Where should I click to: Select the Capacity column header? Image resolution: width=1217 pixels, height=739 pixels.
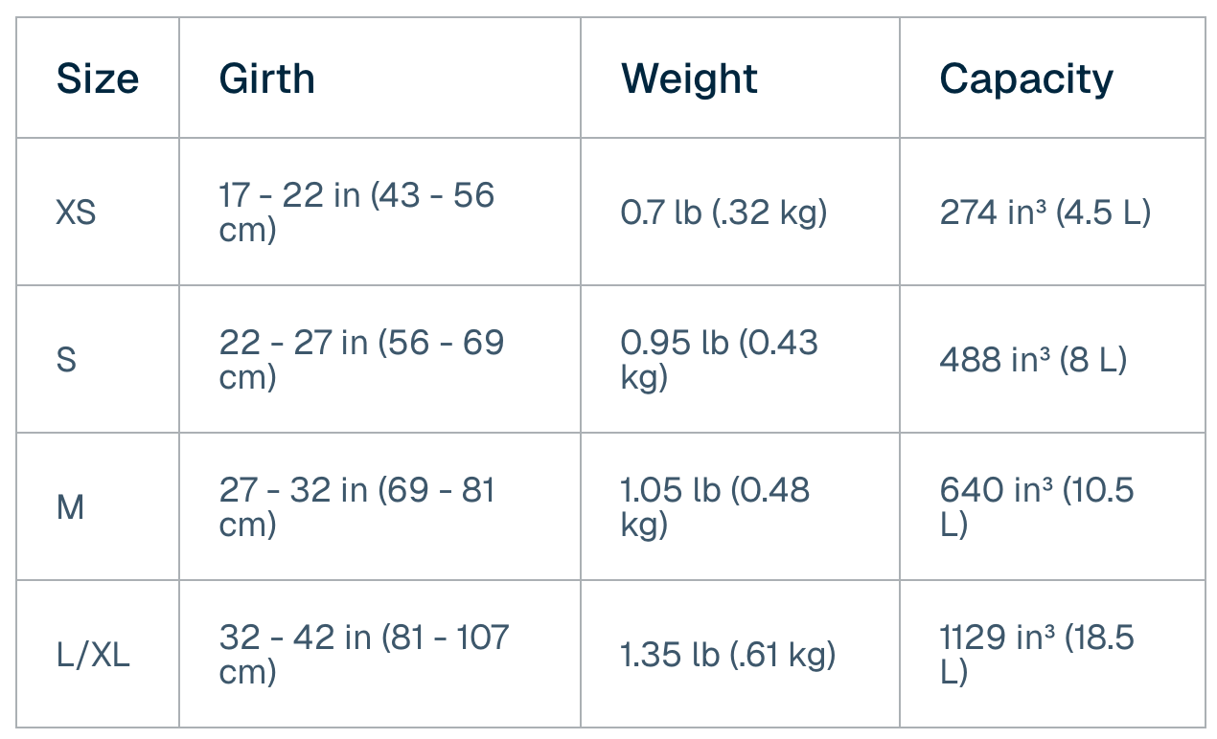(1026, 78)
